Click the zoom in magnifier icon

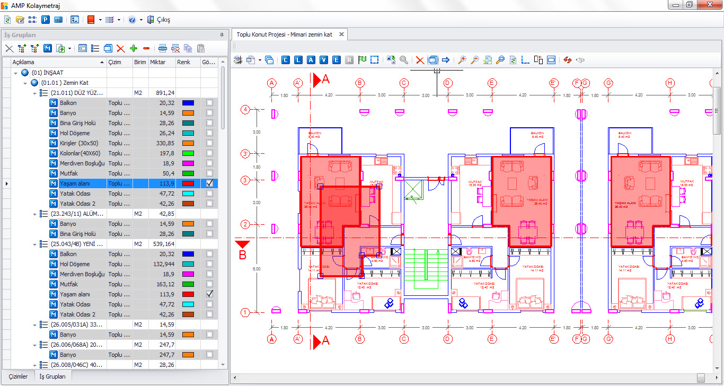[462, 60]
